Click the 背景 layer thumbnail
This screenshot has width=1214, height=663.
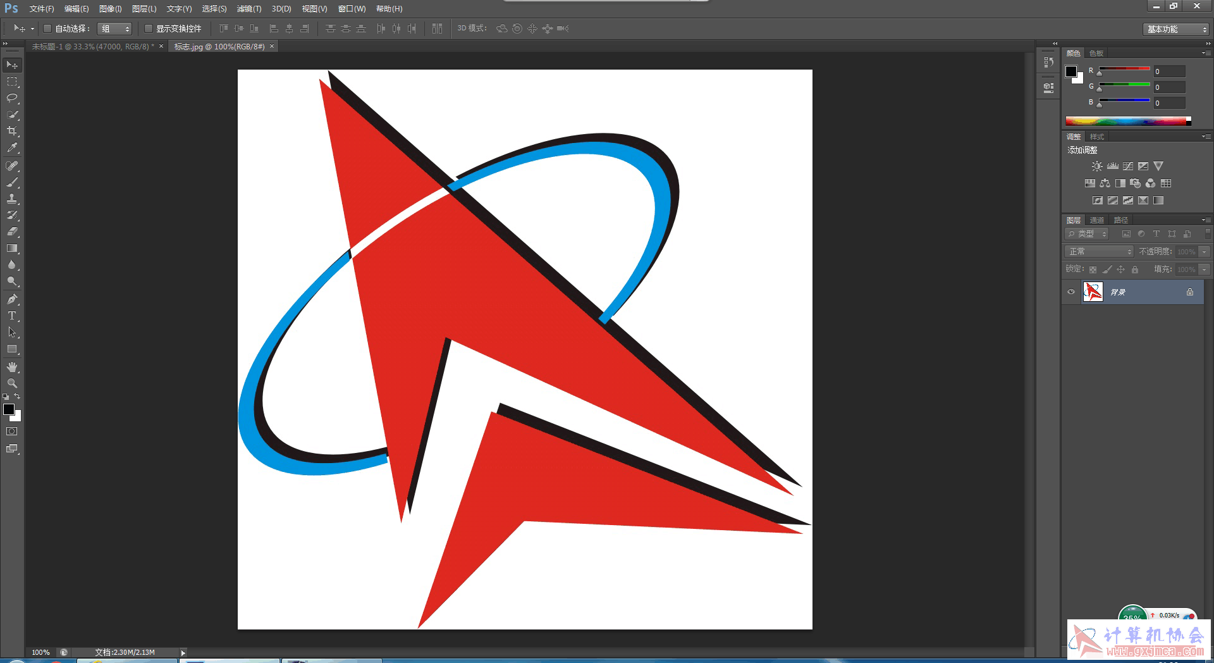(x=1093, y=292)
